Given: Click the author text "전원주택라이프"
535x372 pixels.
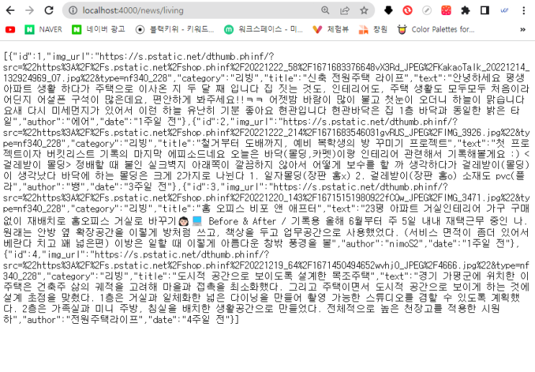Looking at the screenshot, I should (106, 319).
